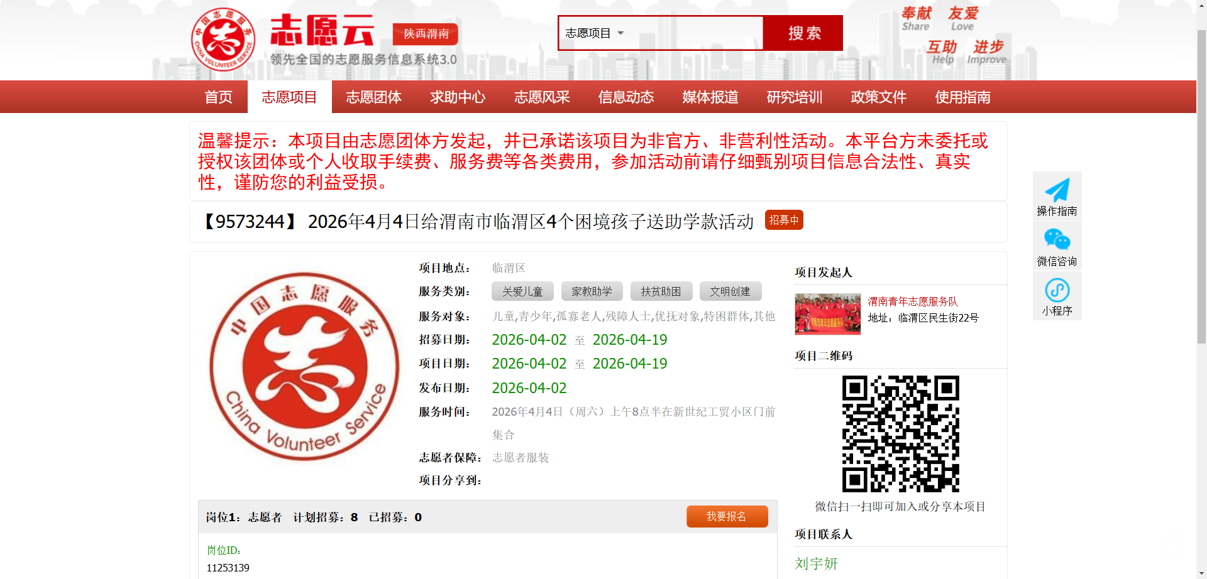Click the orange 我要报名 sign-up button

click(x=727, y=516)
